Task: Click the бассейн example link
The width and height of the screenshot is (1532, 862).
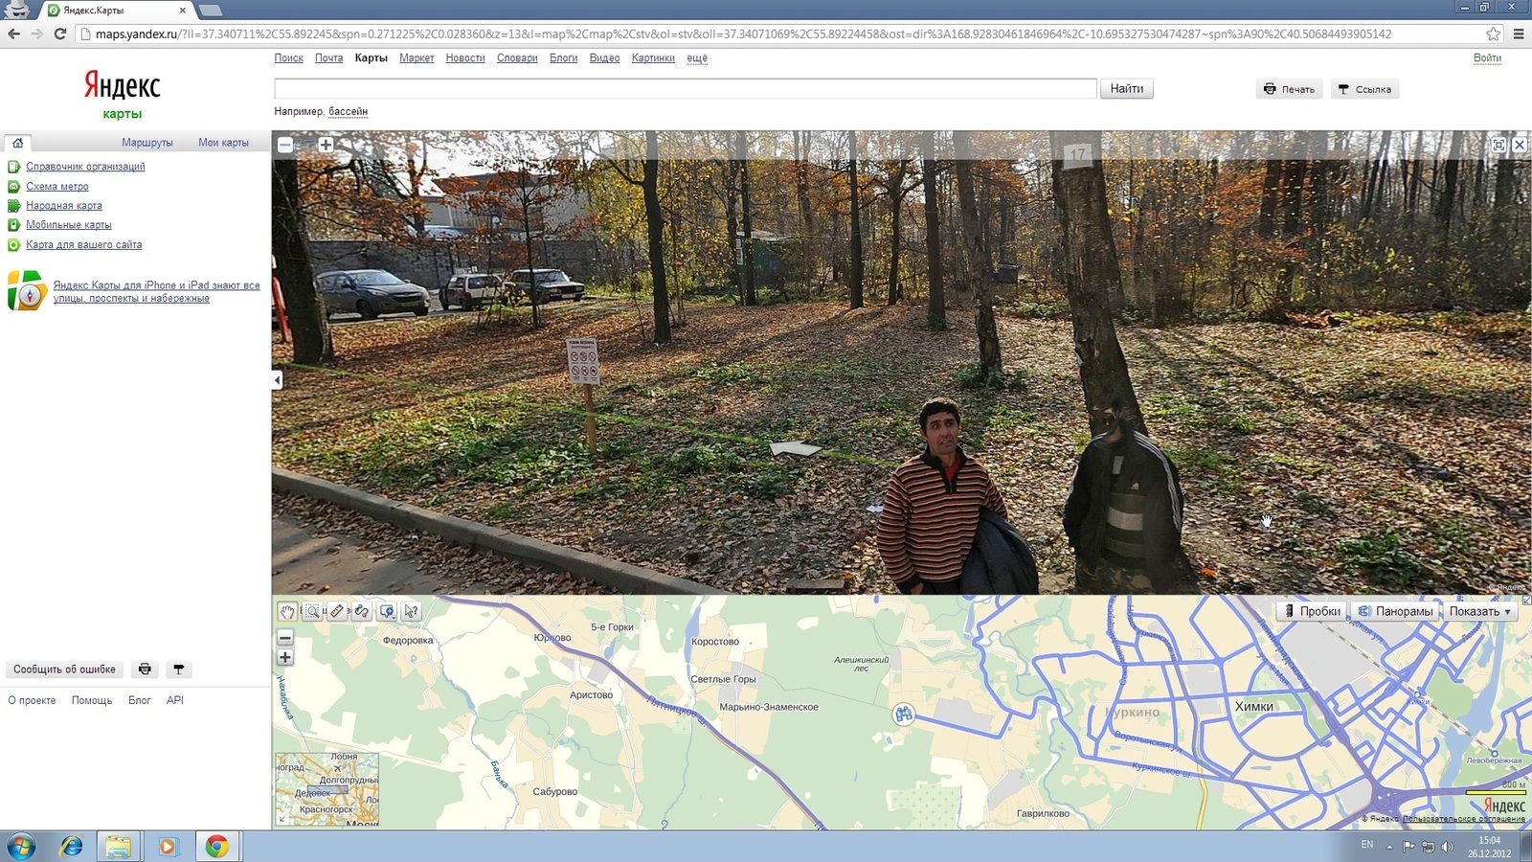Action: 348,112
